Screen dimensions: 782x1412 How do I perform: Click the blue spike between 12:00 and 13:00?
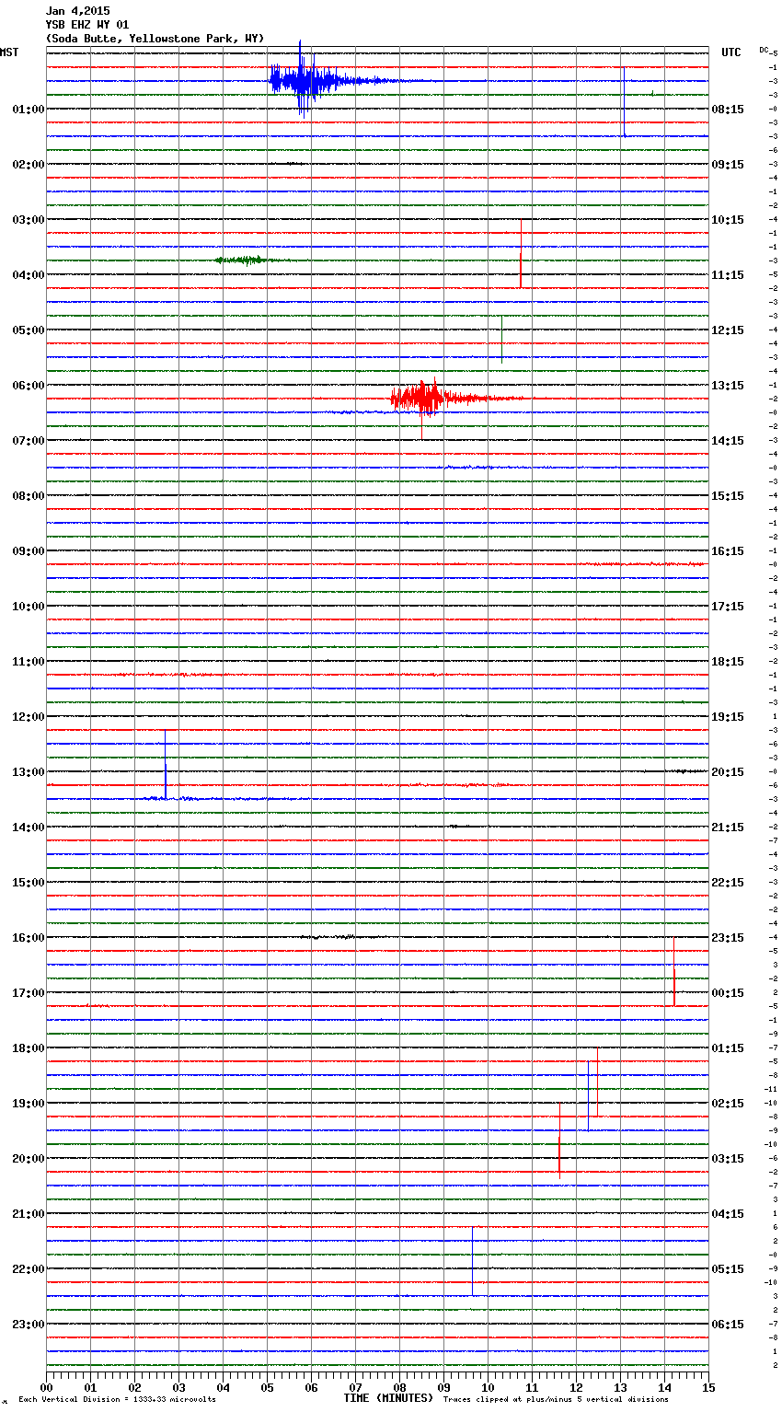click(x=166, y=766)
